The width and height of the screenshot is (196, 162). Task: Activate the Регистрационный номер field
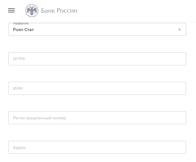coord(97,118)
